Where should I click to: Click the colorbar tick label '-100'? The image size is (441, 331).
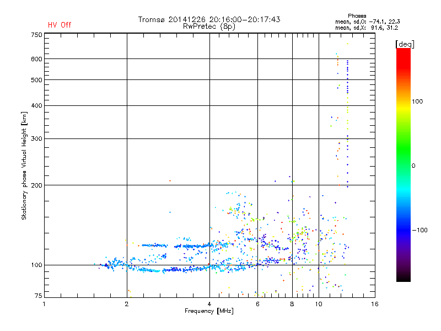[x=420, y=230]
